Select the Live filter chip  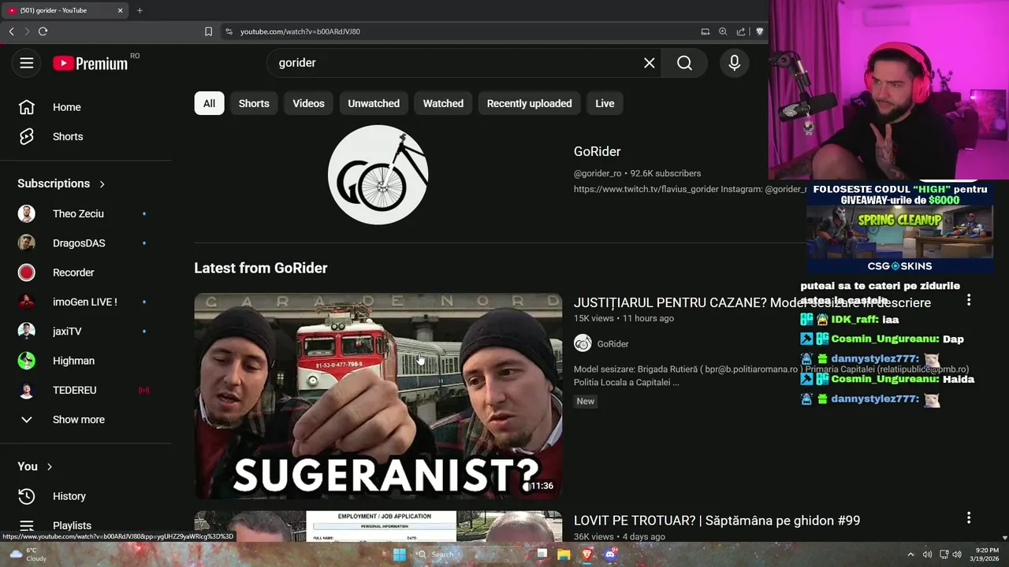point(605,103)
